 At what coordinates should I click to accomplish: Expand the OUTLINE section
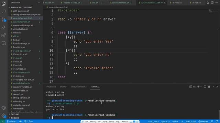click(15, 114)
